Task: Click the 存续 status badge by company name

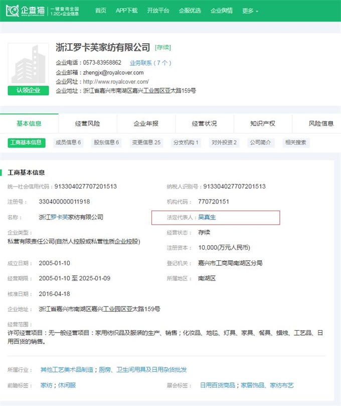Action: pyautogui.click(x=163, y=48)
